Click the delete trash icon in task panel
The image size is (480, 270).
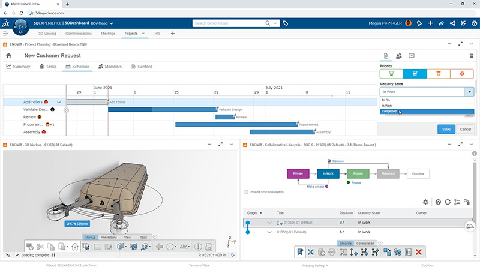point(471,56)
